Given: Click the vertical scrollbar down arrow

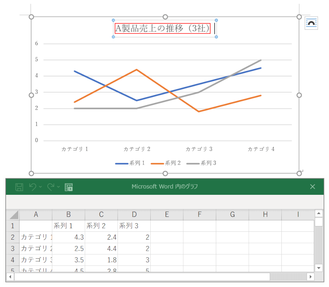Looking at the screenshot, I should [x=319, y=268].
